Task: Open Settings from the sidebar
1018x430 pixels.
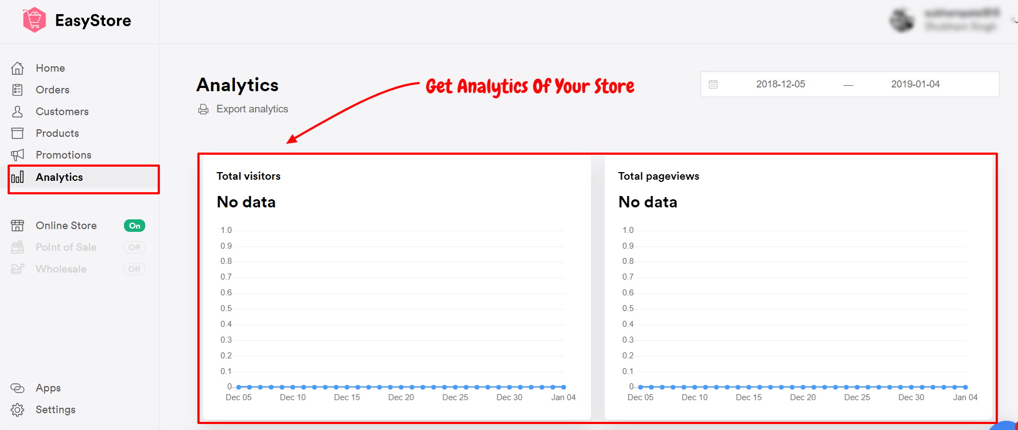Action: coord(56,409)
